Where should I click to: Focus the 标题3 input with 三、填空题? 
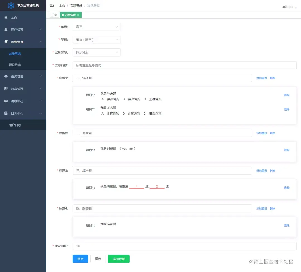(x=162, y=171)
